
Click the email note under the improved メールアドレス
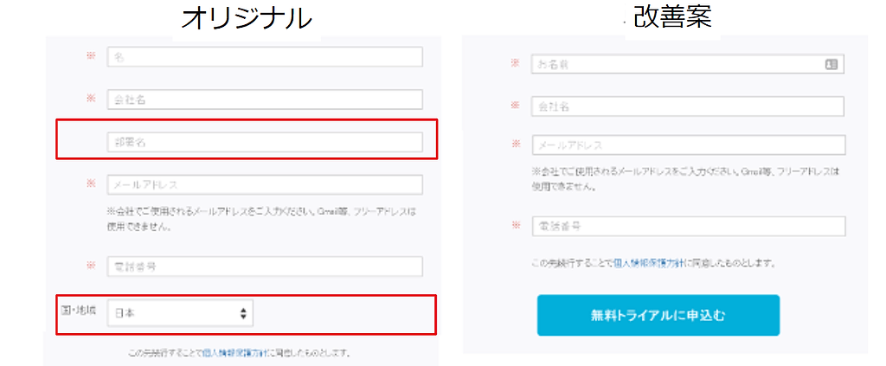pos(685,179)
